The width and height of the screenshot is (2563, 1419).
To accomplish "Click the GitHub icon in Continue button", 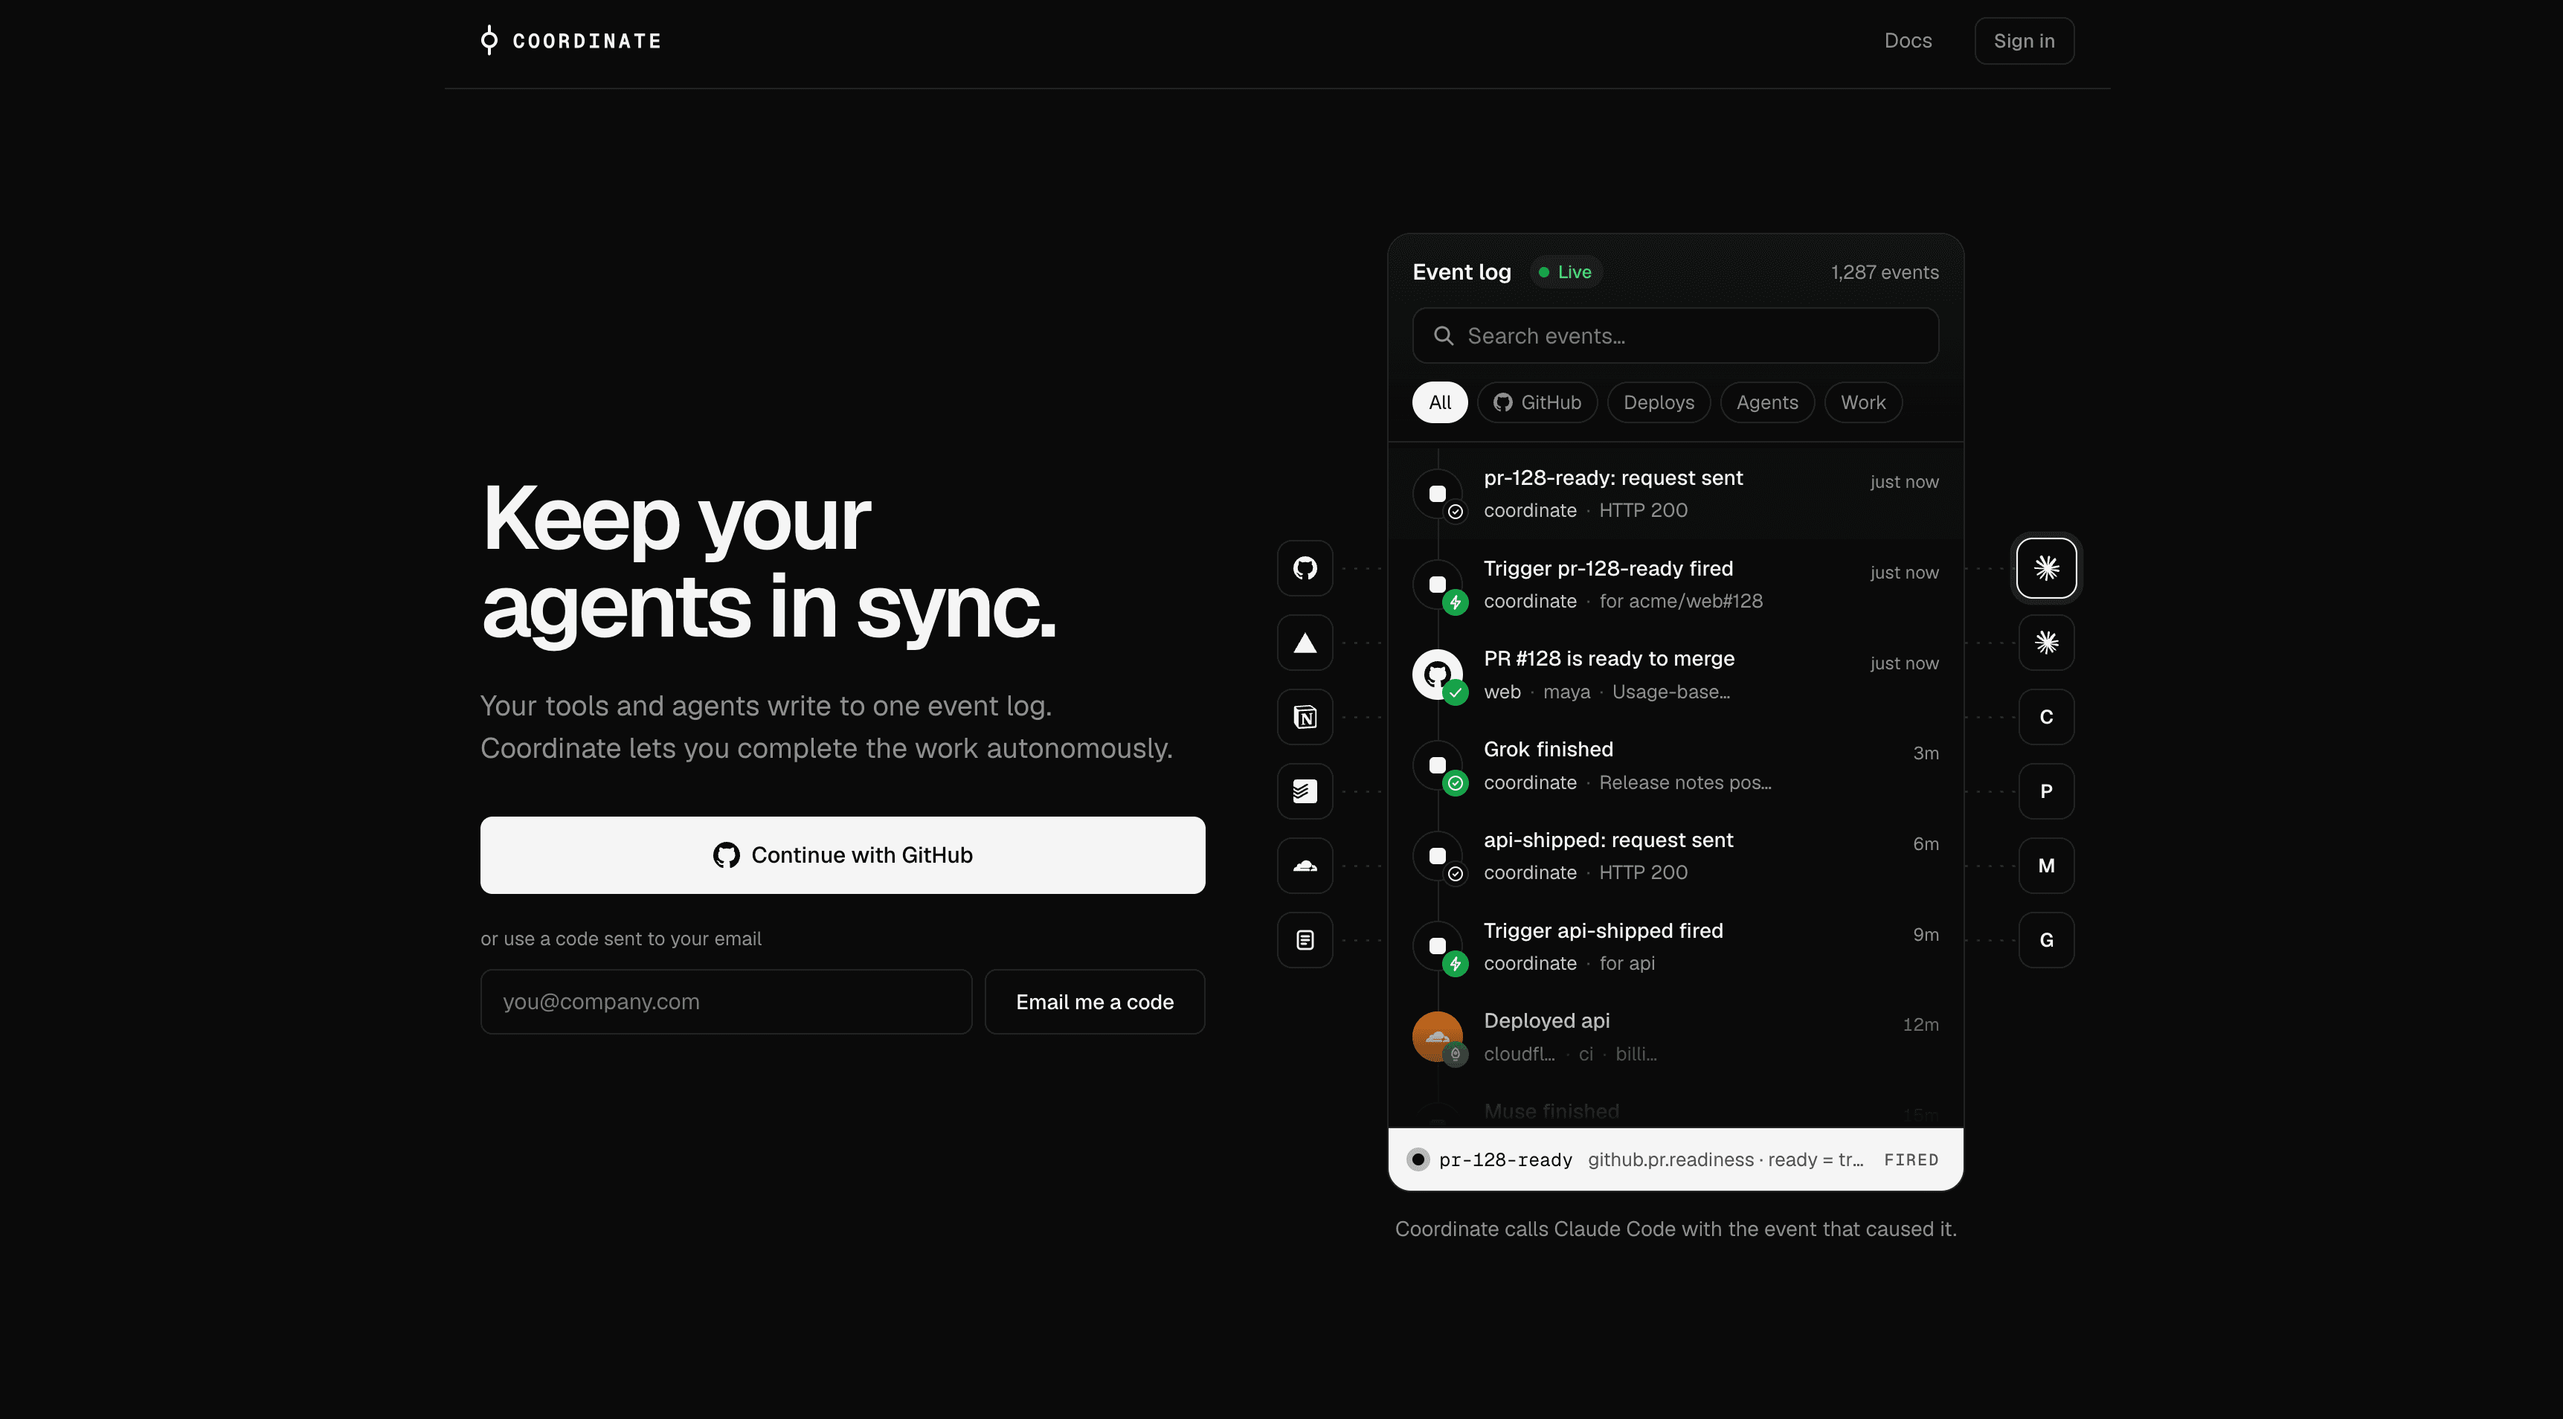I will pyautogui.click(x=727, y=856).
